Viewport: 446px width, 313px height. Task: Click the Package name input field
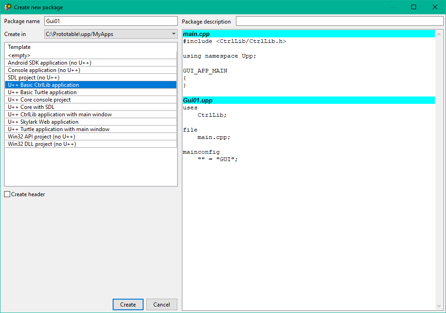coord(111,21)
